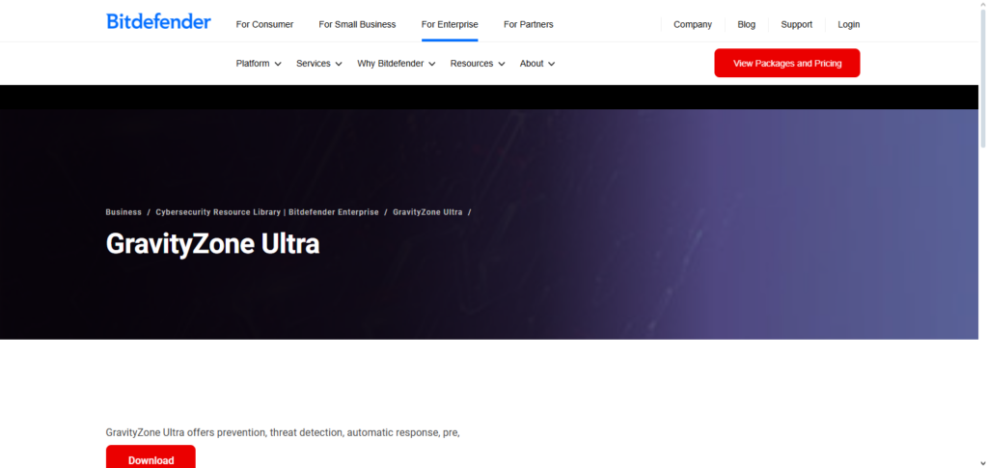The height and width of the screenshot is (468, 988).
Task: Click the page vertical scrollbar thumb
Action: 983,79
